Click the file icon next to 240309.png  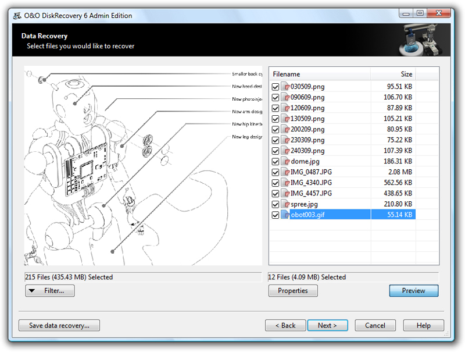[x=285, y=151]
